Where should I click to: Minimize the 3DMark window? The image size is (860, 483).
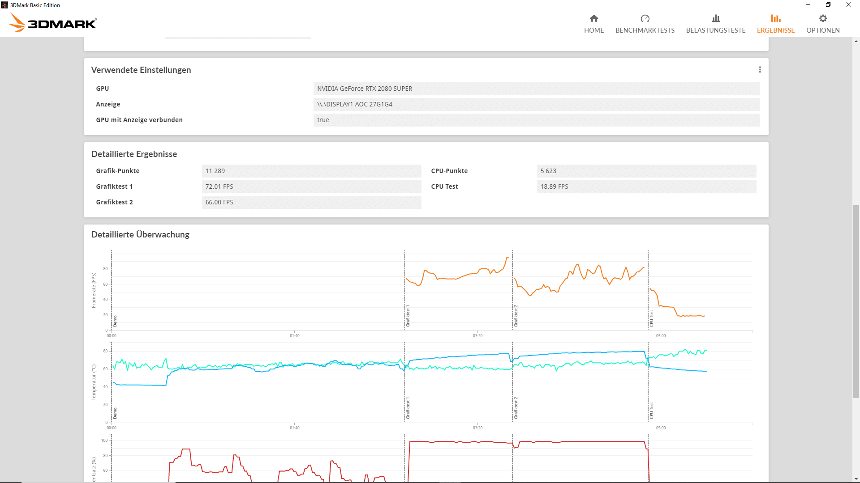coord(808,5)
